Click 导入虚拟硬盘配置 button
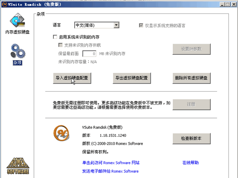The height and width of the screenshot is (178, 238). coord(72,78)
